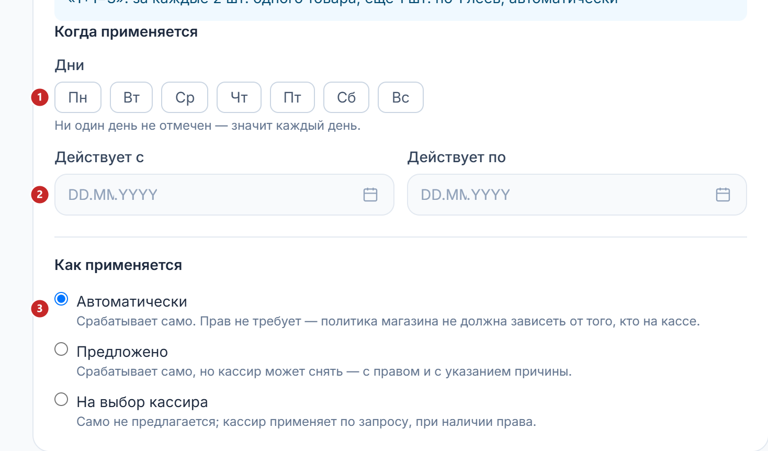Select the «Автоматически» radio option
The height and width of the screenshot is (451, 768).
[61, 299]
